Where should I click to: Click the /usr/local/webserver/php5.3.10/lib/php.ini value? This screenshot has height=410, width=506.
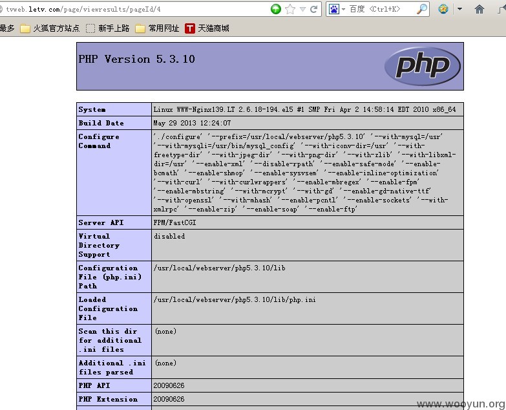(235, 299)
